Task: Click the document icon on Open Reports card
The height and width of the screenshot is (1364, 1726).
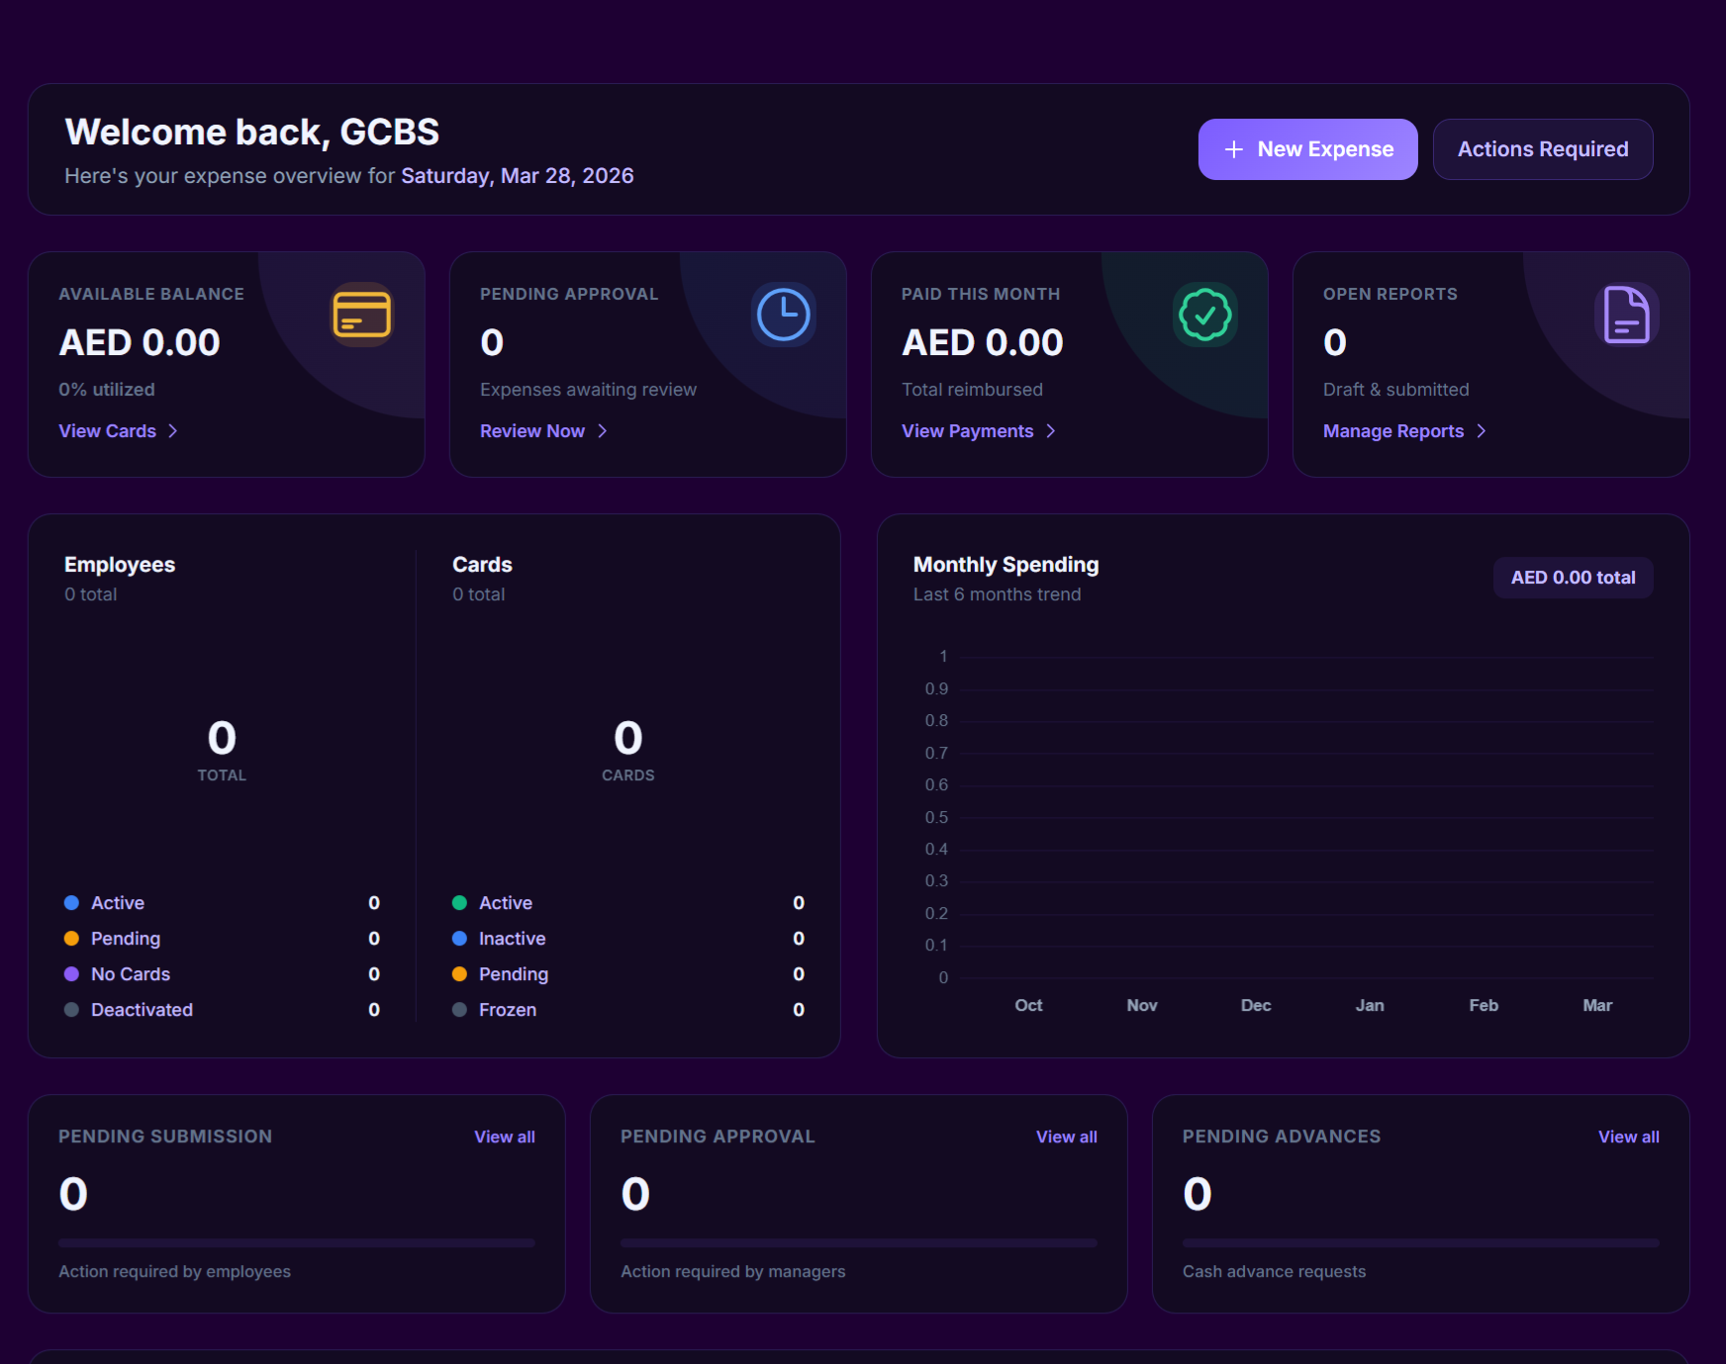Action: [1626, 315]
